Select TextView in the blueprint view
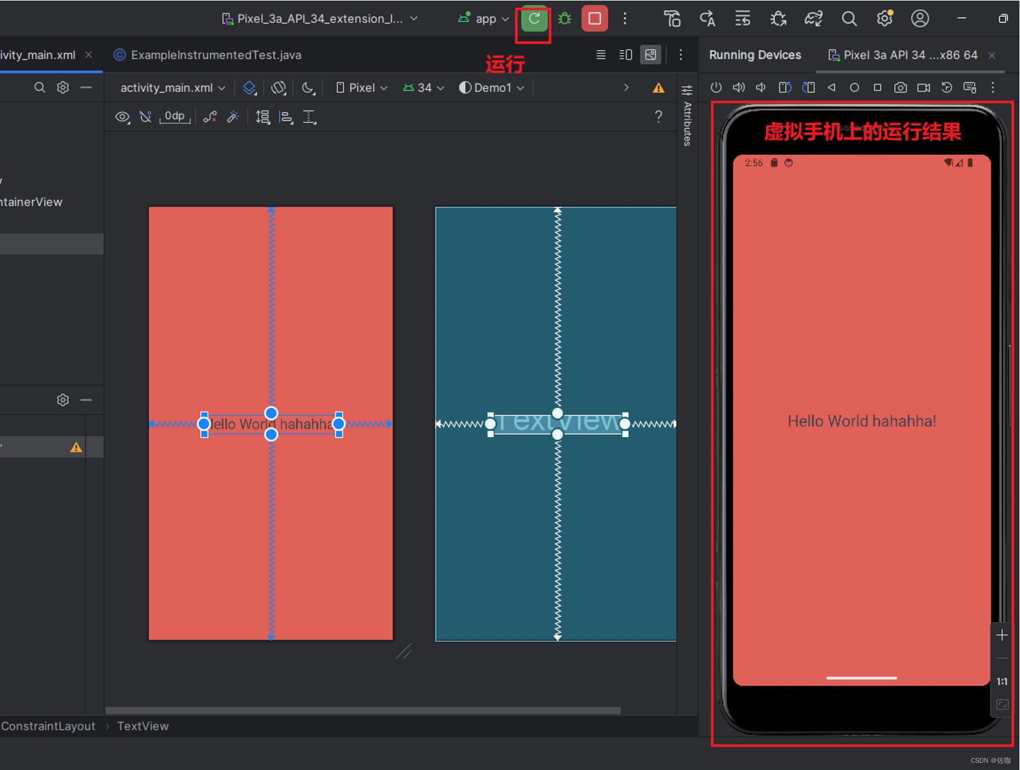1020x770 pixels. (557, 423)
